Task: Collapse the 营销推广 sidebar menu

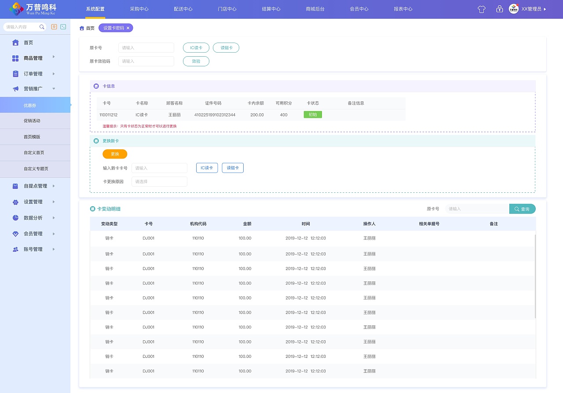Action: pos(54,89)
